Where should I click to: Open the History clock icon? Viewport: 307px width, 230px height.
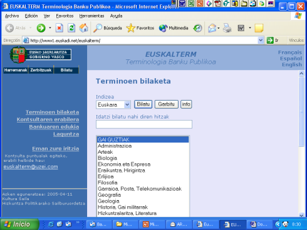pyautogui.click(x=197, y=28)
